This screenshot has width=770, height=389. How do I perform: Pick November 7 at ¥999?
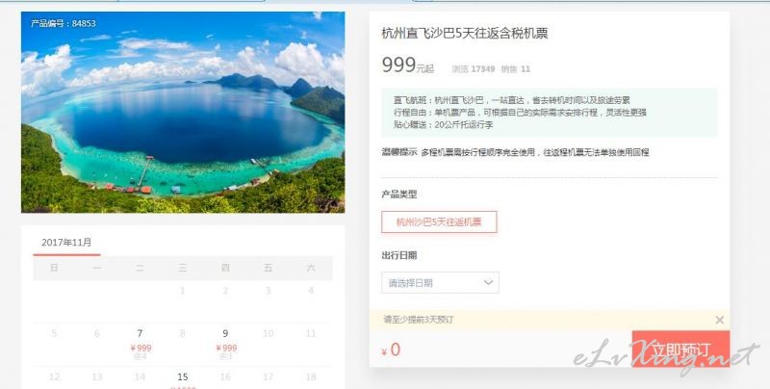point(140,343)
